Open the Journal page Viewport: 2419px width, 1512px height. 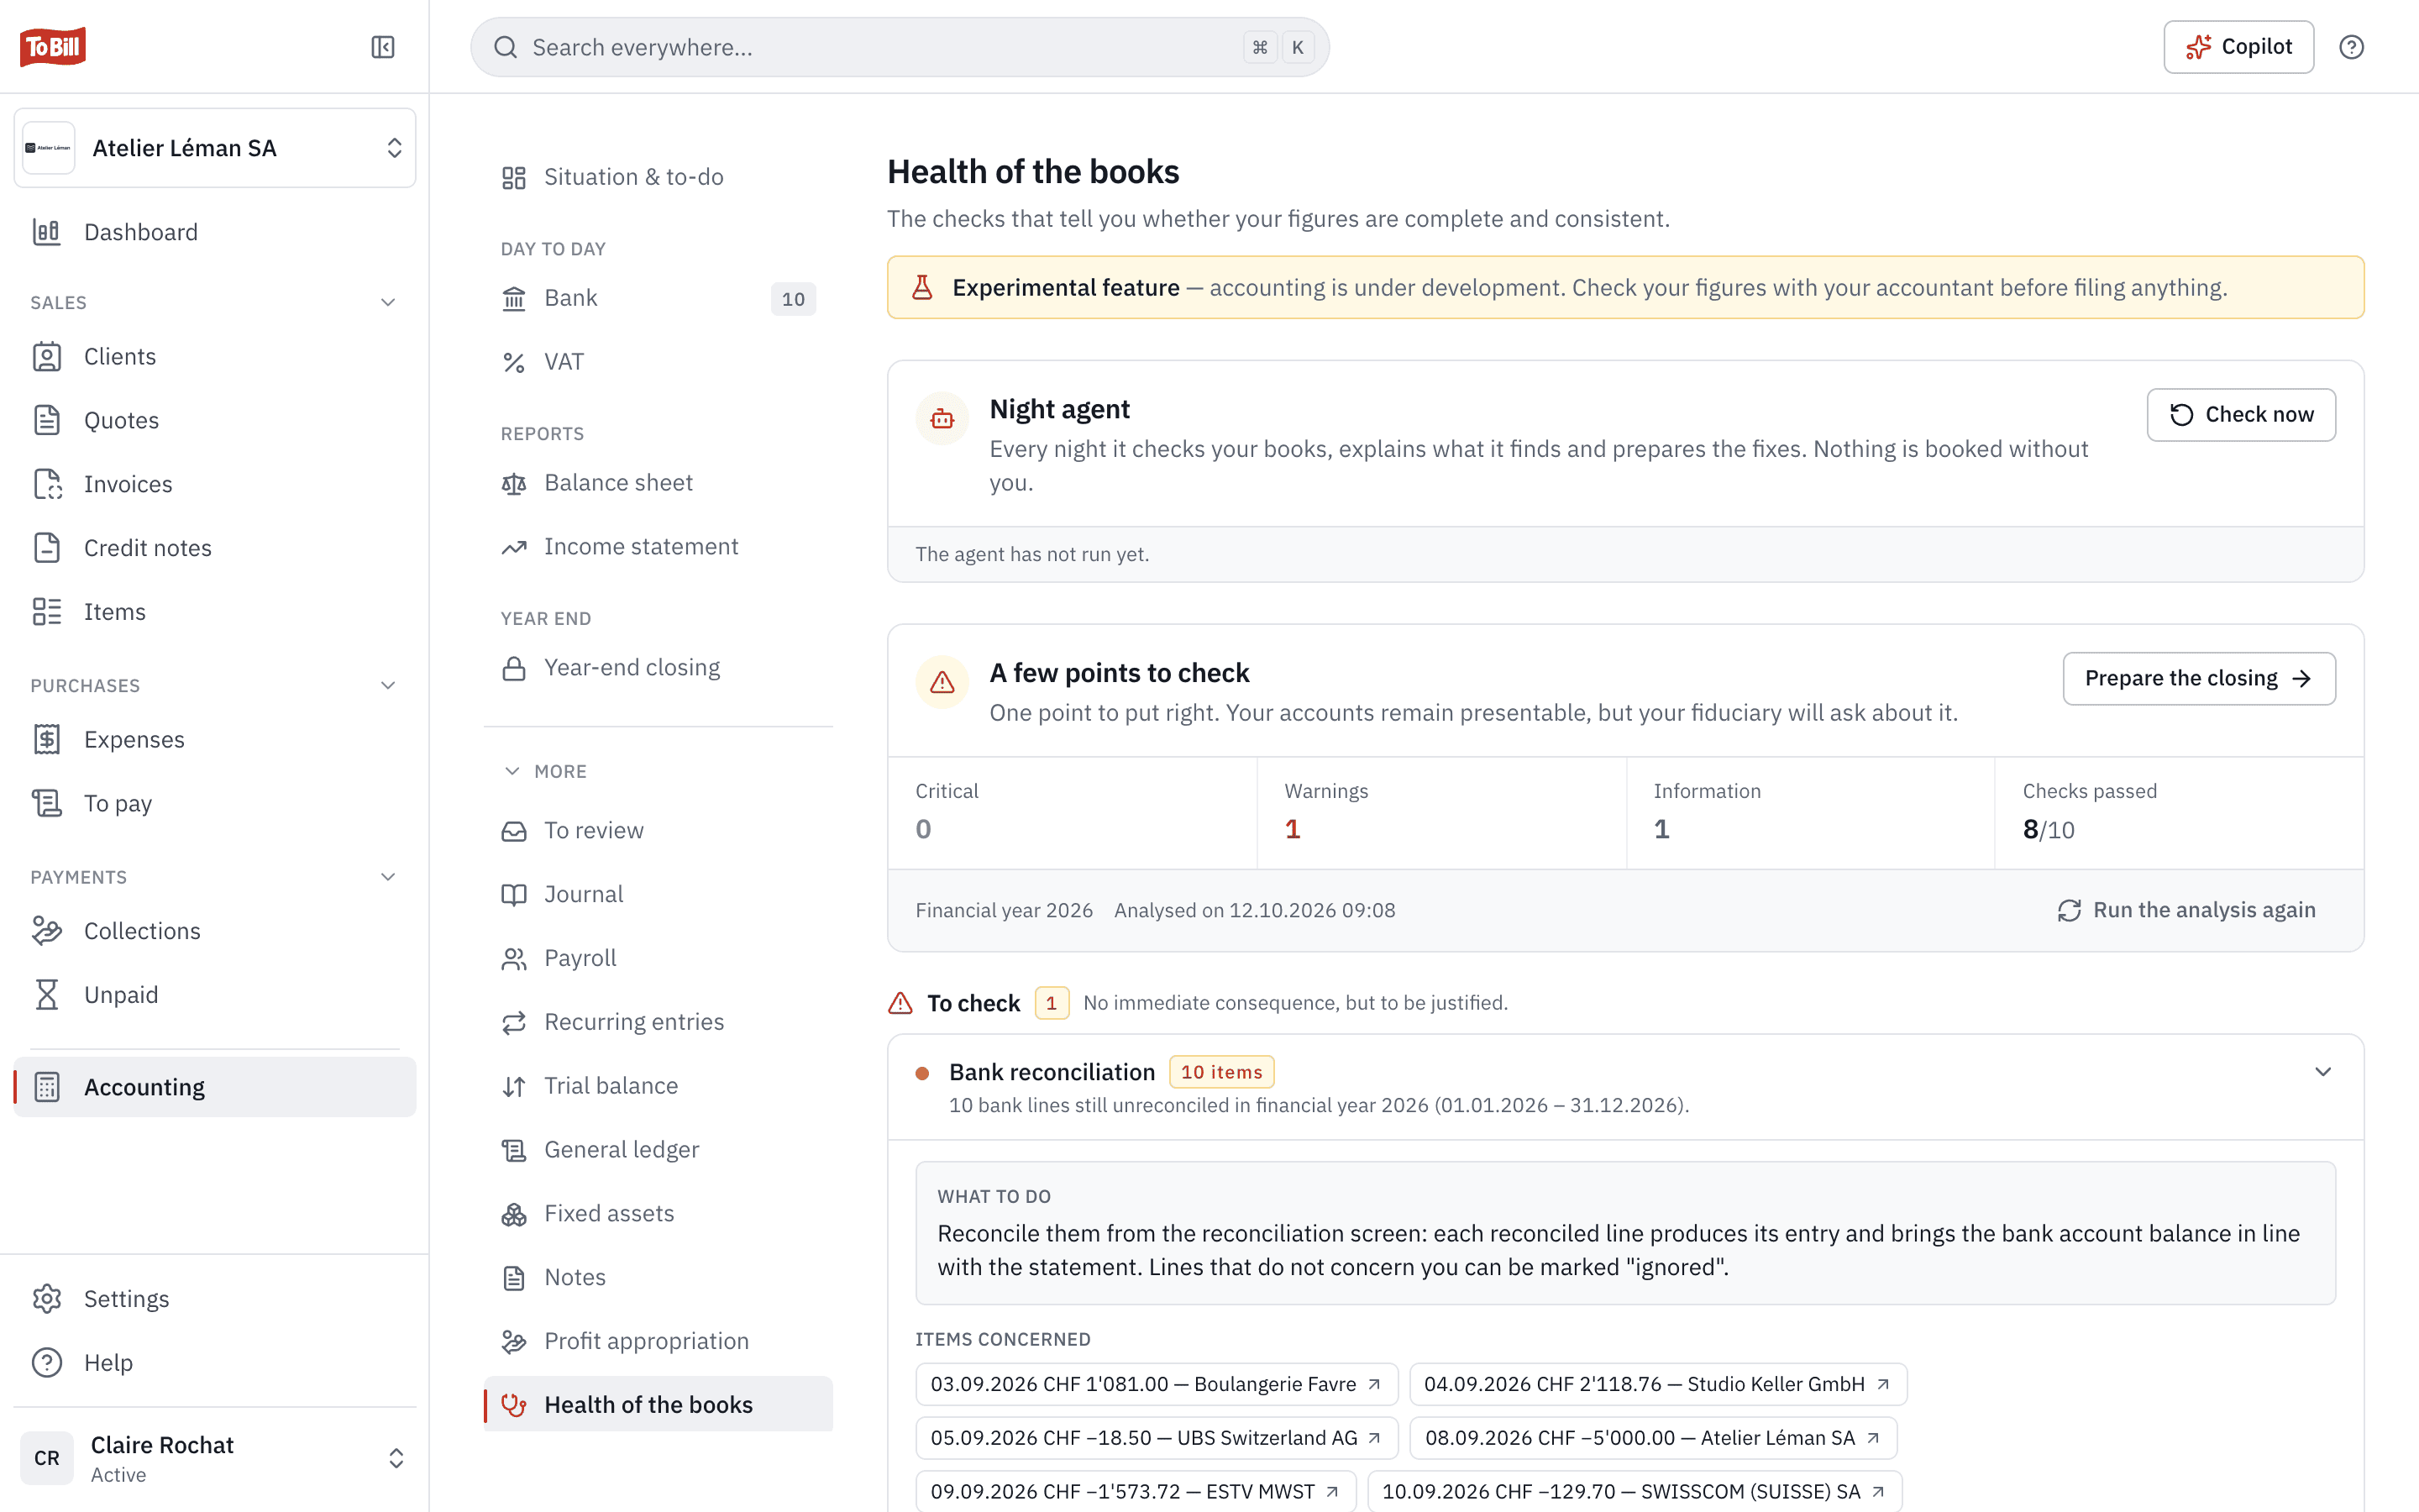point(658,894)
